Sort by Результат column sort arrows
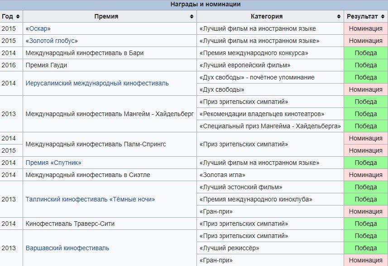 click(x=383, y=17)
